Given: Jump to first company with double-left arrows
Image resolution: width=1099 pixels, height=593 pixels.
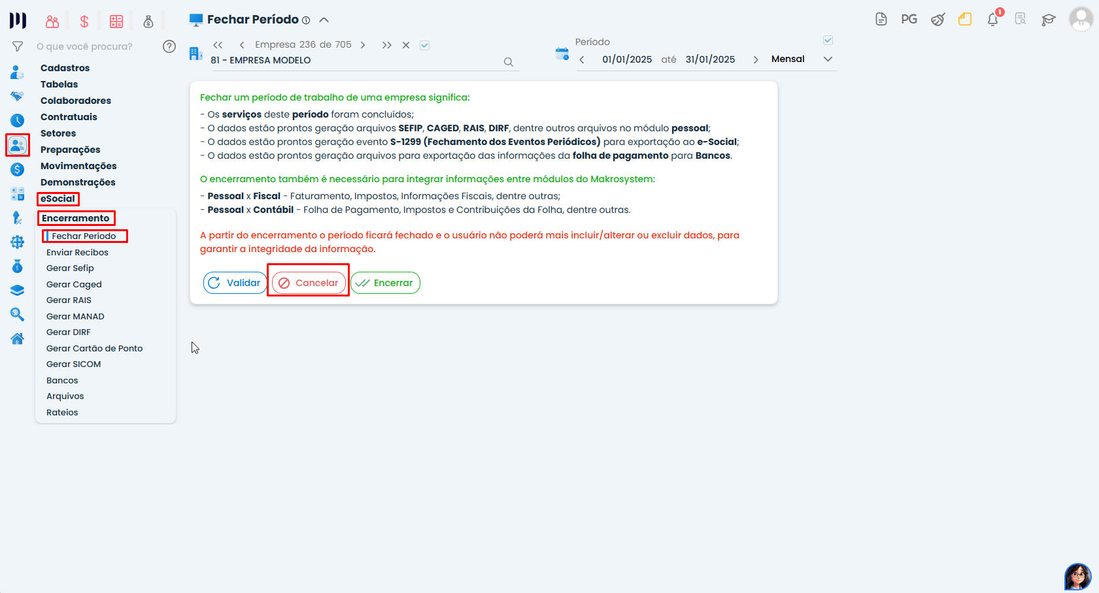Looking at the screenshot, I should coord(218,45).
